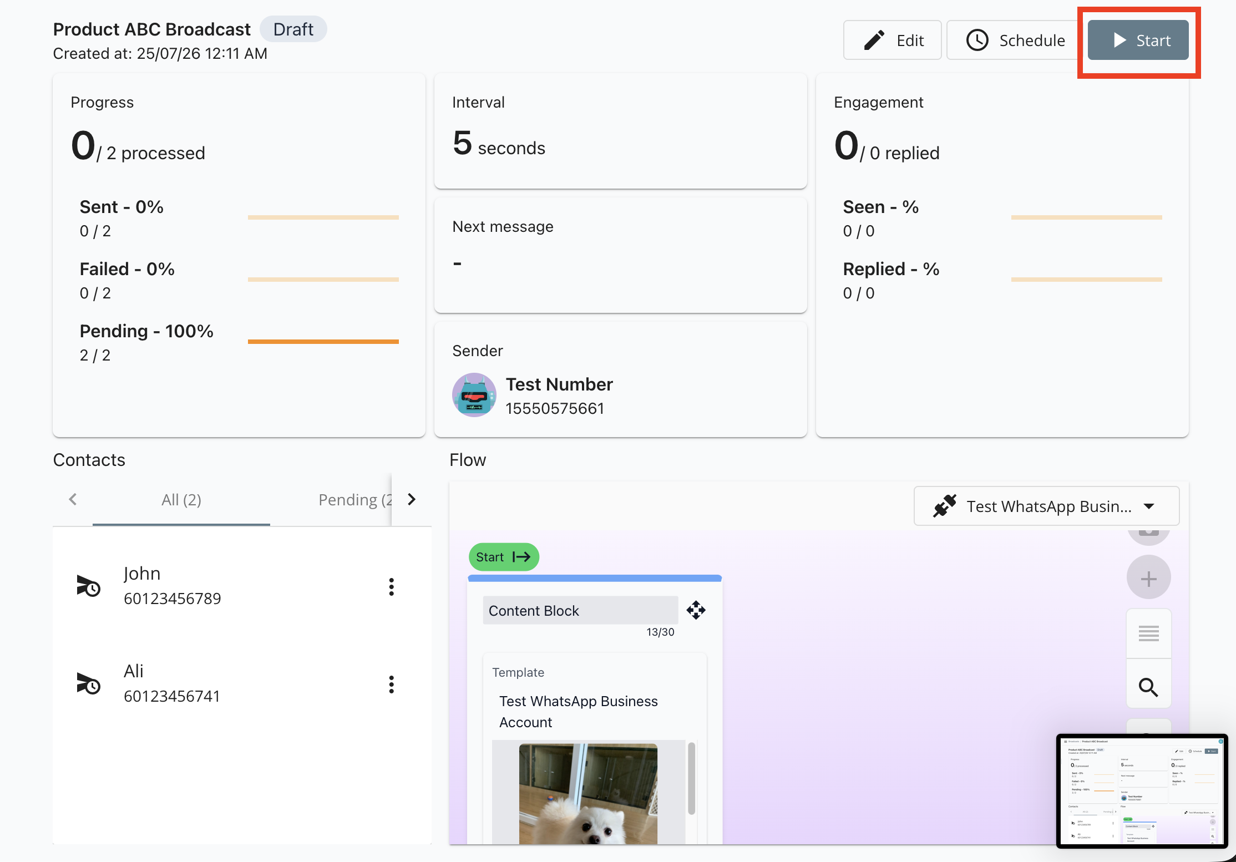This screenshot has height=862, width=1236.
Task: Click the Failed 0% progress bar
Action: [323, 280]
